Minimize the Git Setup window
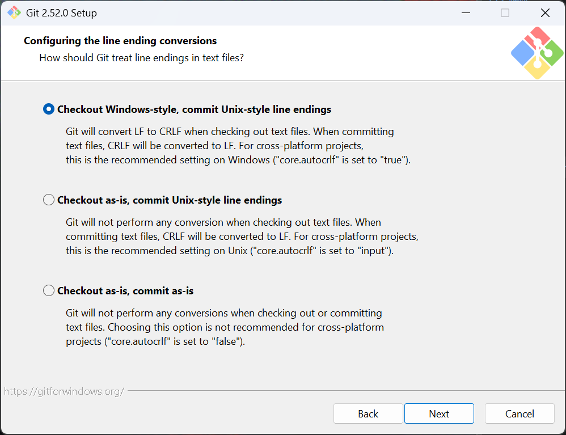Viewport: 566px width, 435px height. (464, 12)
